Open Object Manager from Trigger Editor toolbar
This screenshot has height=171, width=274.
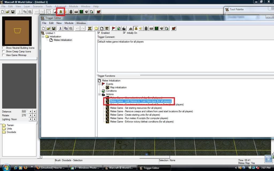[x=162, y=28]
